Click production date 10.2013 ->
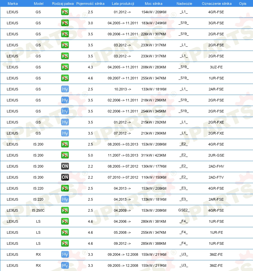Viewport: 253px width, 271px height. [x=122, y=89]
